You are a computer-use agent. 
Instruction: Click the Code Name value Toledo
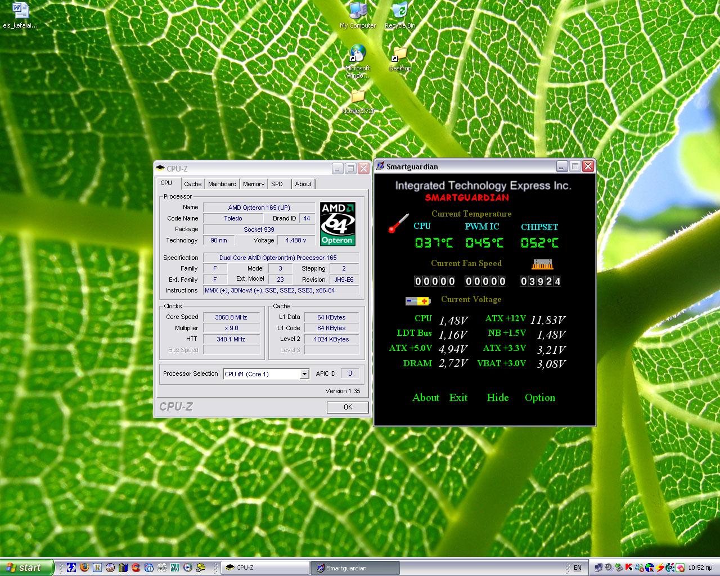tap(233, 218)
